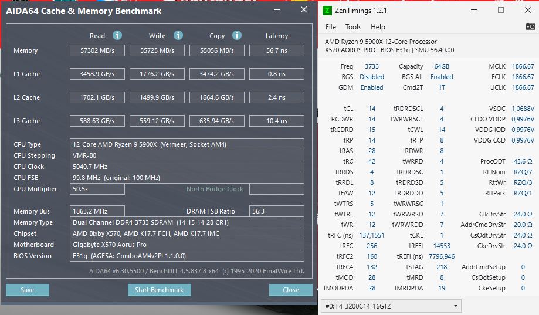The height and width of the screenshot is (315, 539).
Task: Click the CPU Type field 12-Core AMD Ryzen
Action: pyautogui.click(x=187, y=144)
